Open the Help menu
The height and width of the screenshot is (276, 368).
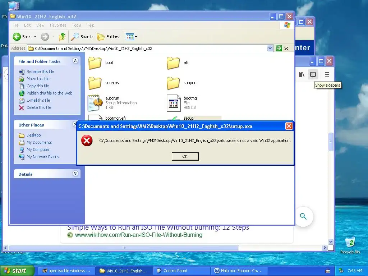click(x=90, y=25)
